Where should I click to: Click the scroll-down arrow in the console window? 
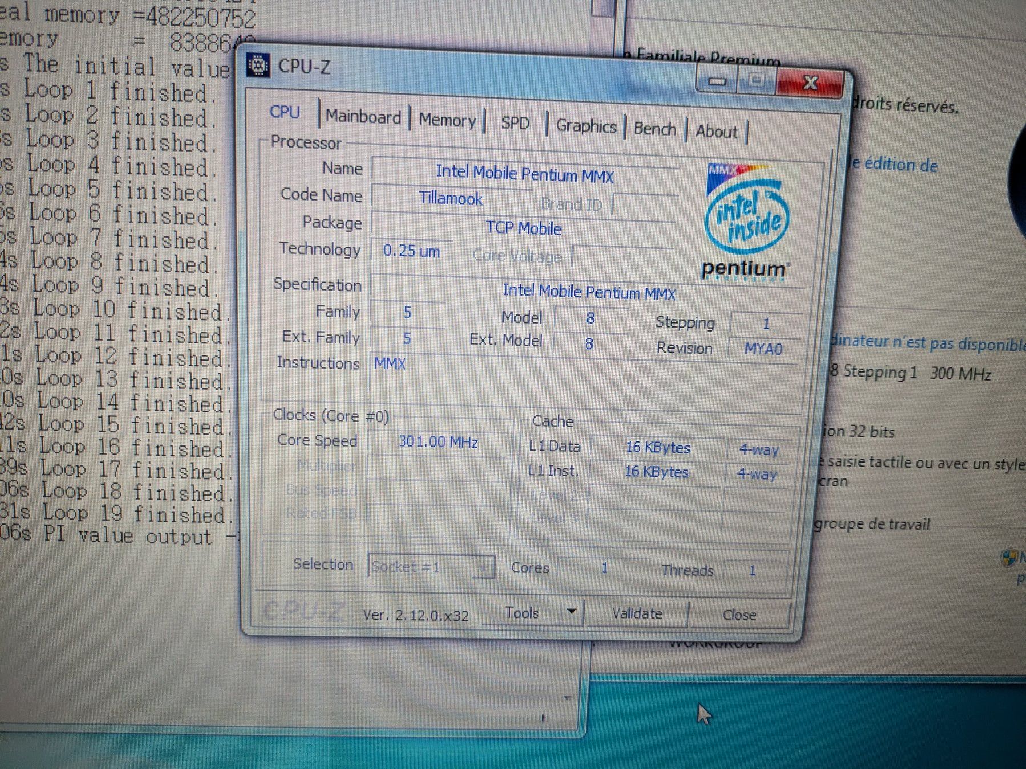coord(567,697)
